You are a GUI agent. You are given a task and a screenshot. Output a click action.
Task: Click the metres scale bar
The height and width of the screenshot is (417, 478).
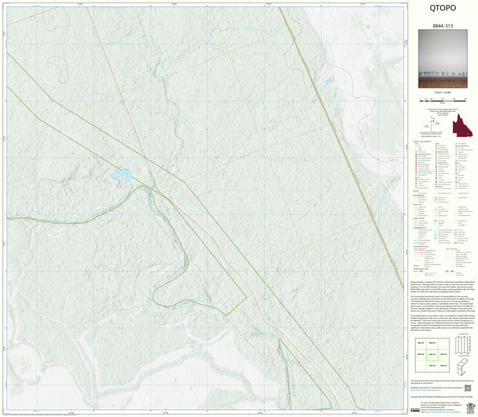[x=443, y=100]
